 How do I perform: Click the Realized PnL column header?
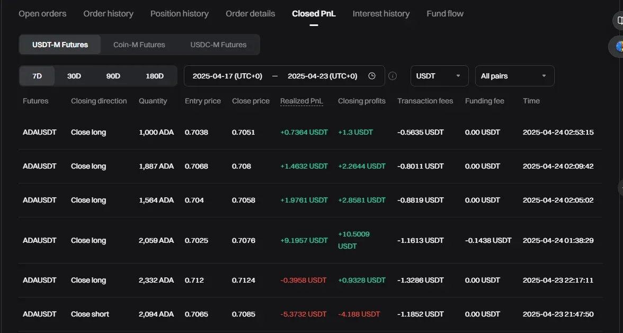click(x=301, y=101)
